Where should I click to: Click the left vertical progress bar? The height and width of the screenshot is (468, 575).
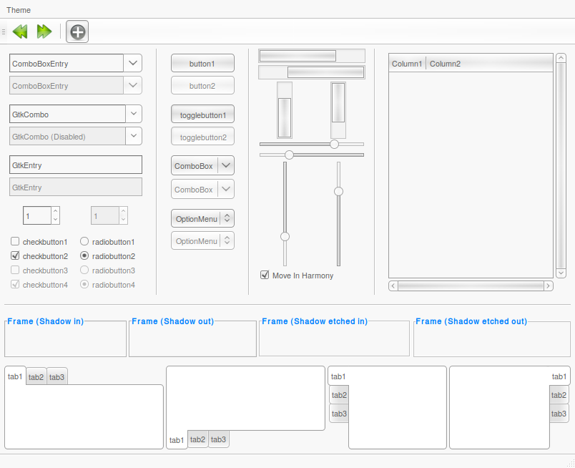[285, 110]
